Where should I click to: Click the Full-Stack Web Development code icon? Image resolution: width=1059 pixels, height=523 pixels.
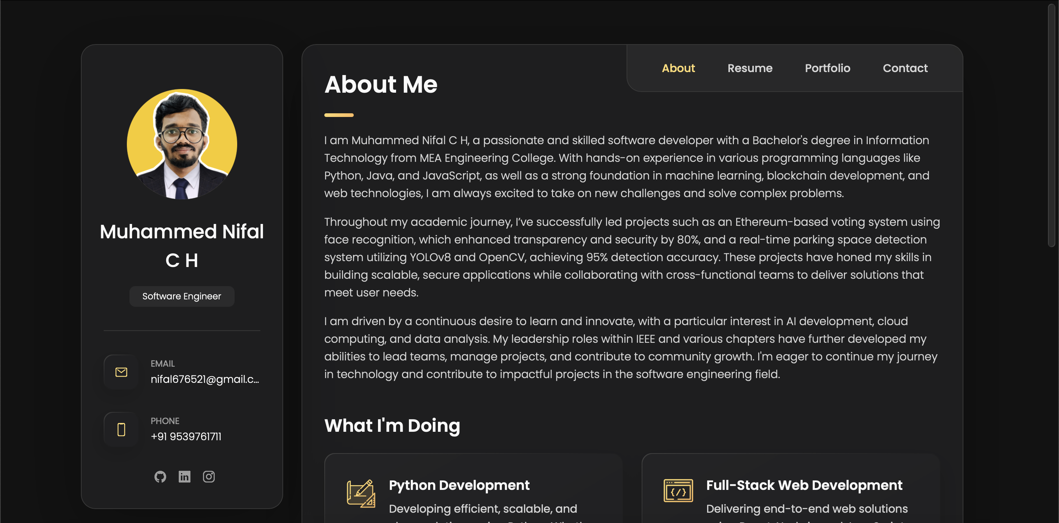tap(678, 491)
